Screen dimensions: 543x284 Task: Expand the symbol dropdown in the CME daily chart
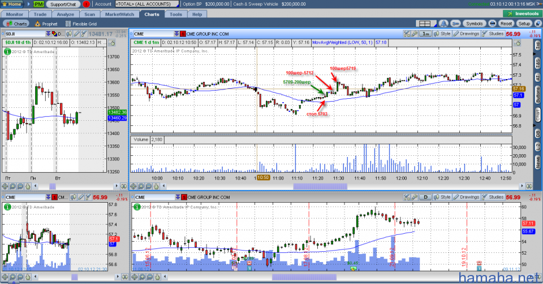[x=178, y=197]
